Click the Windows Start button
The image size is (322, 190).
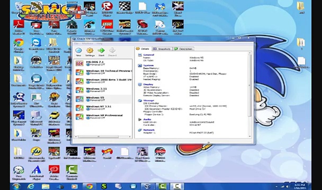click(x=16, y=186)
